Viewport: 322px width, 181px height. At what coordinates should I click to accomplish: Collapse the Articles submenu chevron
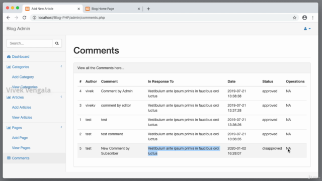(x=61, y=97)
